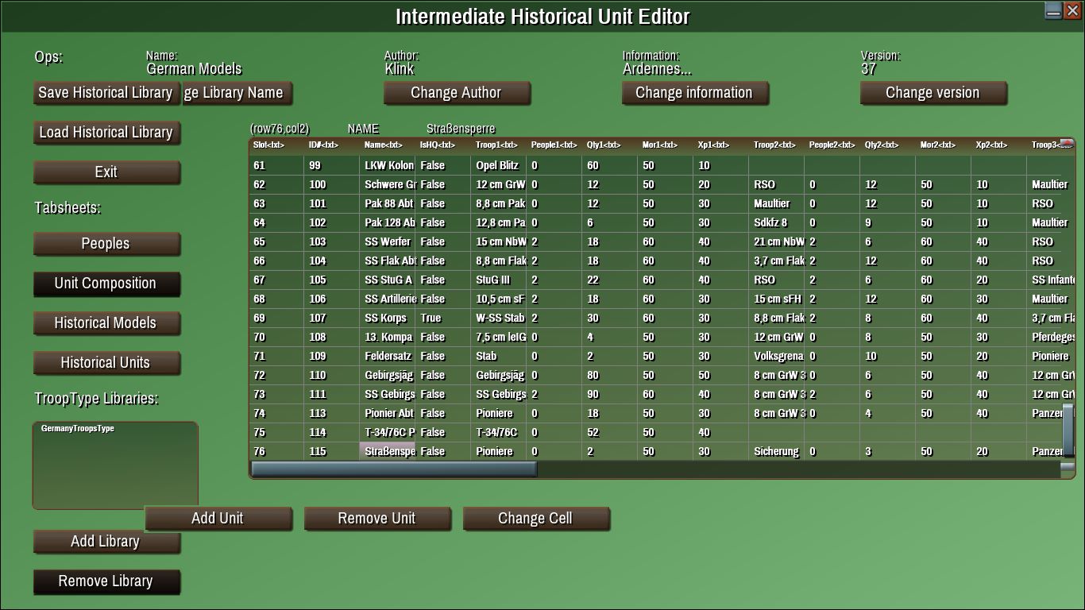1085x610 pixels.
Task: Select the 8,8 cm Pak troop cell
Action: tap(499, 203)
